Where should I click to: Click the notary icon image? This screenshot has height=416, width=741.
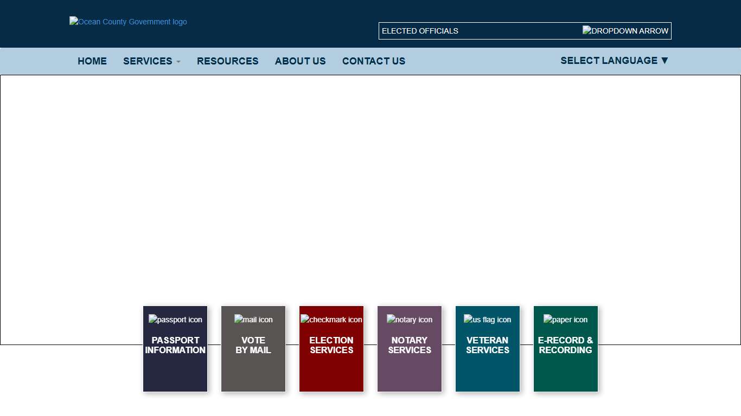click(410, 320)
